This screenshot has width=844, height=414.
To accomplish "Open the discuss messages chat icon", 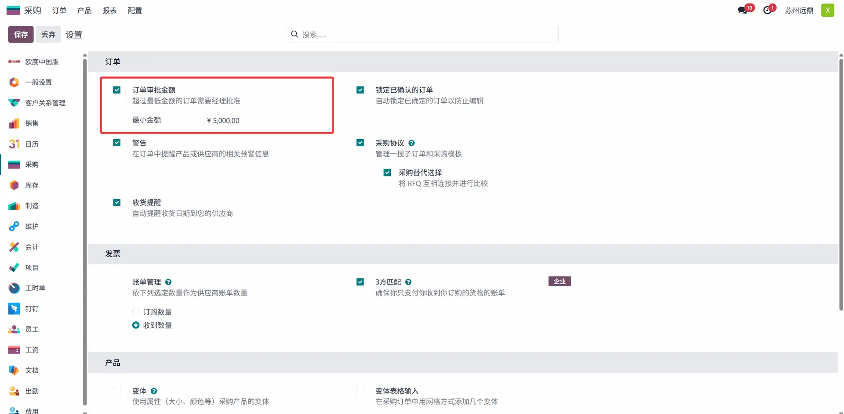I will coord(742,11).
